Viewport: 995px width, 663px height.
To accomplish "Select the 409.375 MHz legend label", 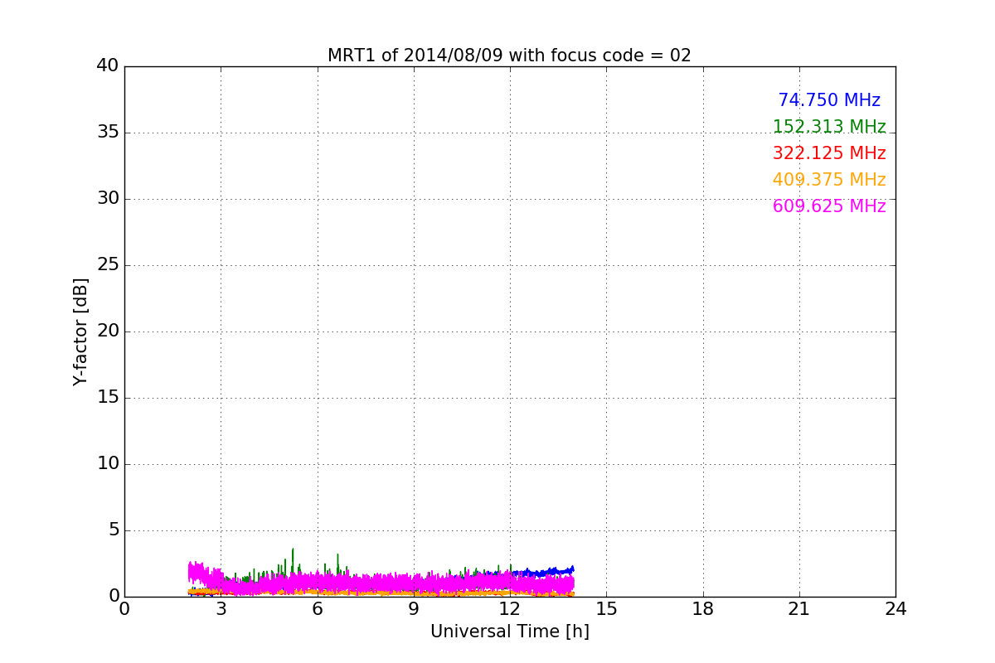I will coord(829,180).
